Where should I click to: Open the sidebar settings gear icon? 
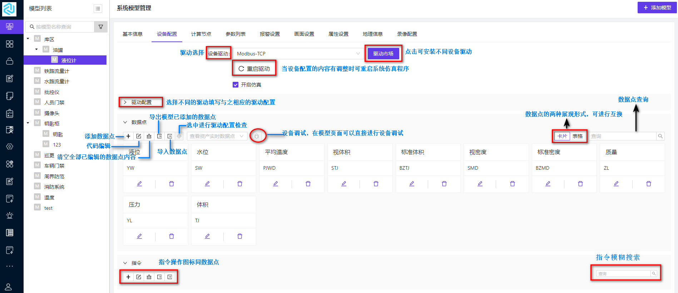(10, 146)
